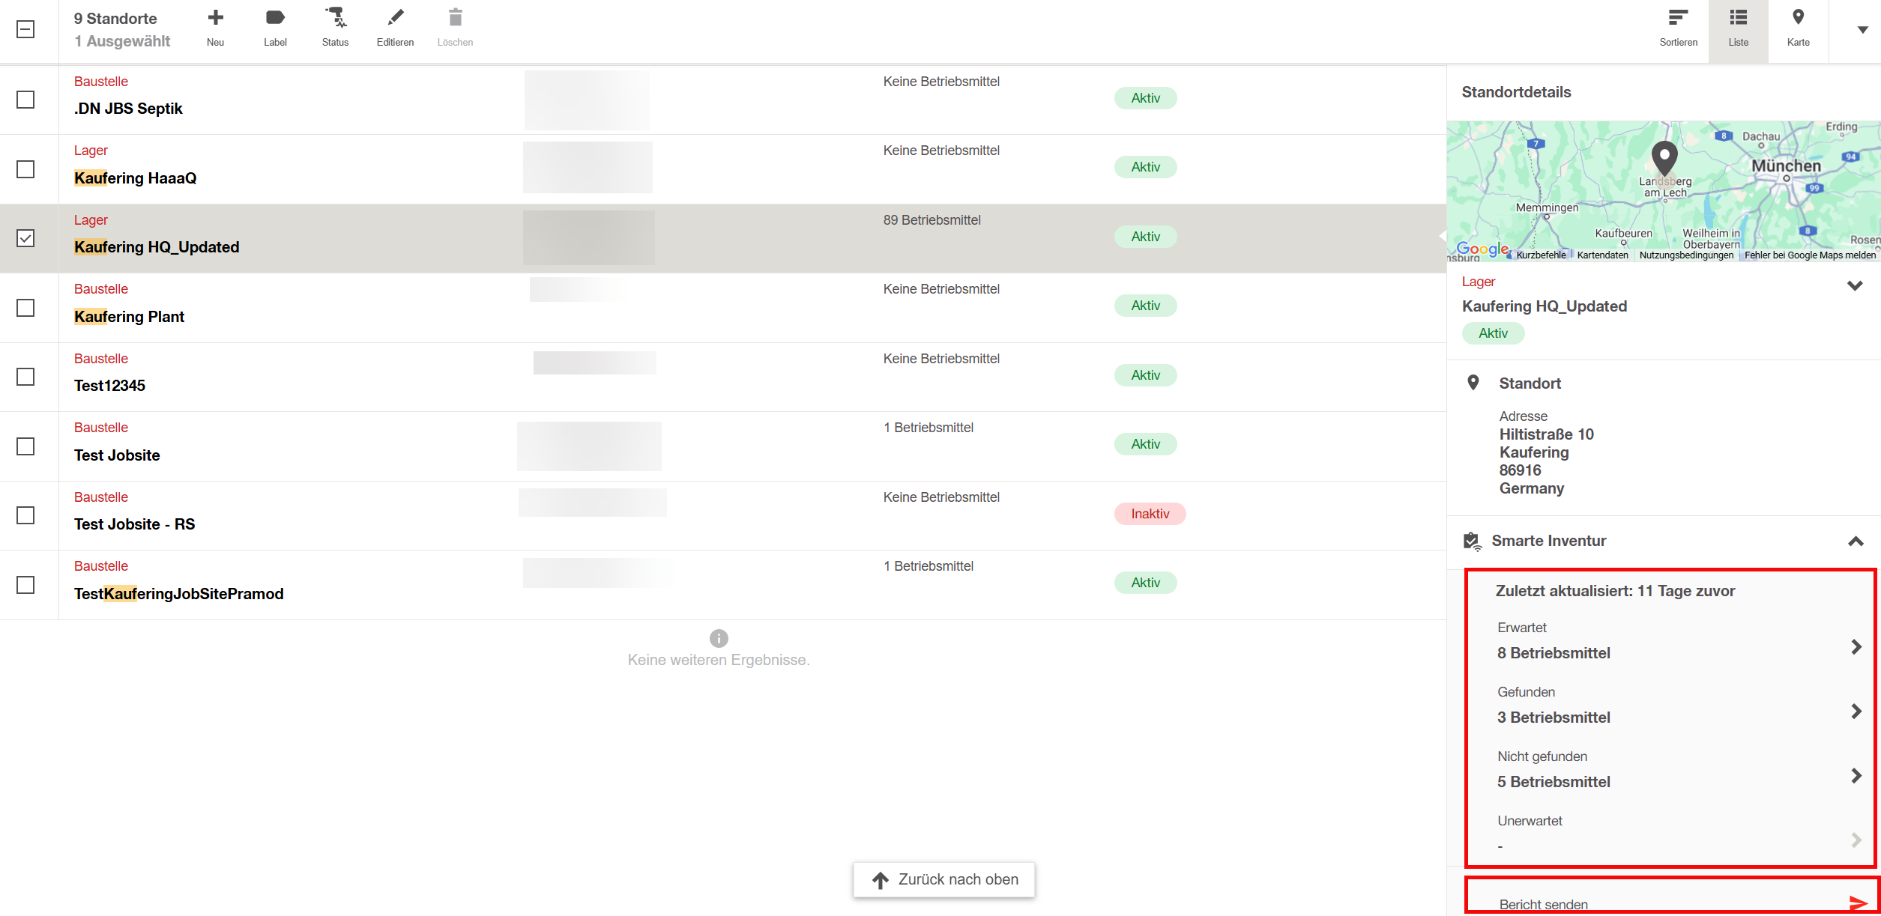The height and width of the screenshot is (916, 1881).
Task: Toggle the select-all header checkbox
Action: point(25,30)
